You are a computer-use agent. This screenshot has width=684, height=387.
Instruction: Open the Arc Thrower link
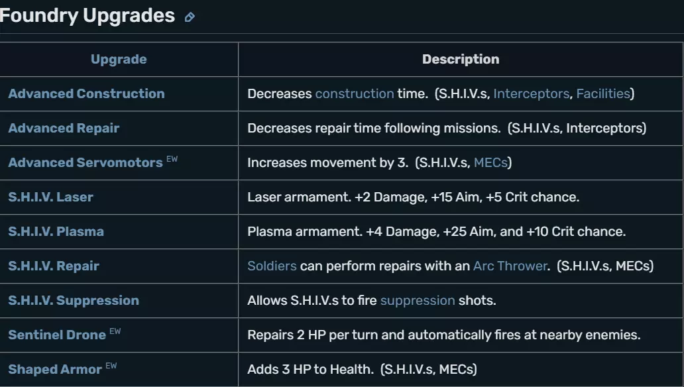(510, 266)
